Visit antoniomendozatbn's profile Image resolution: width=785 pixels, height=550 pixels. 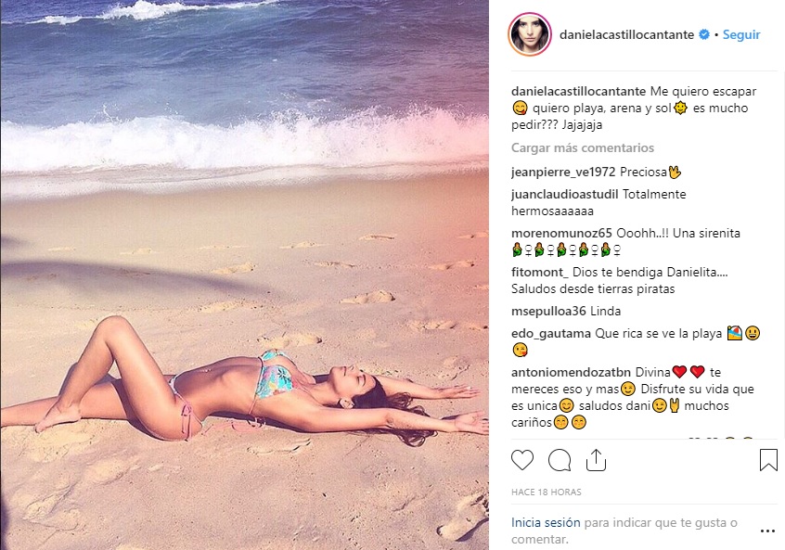[x=572, y=372]
